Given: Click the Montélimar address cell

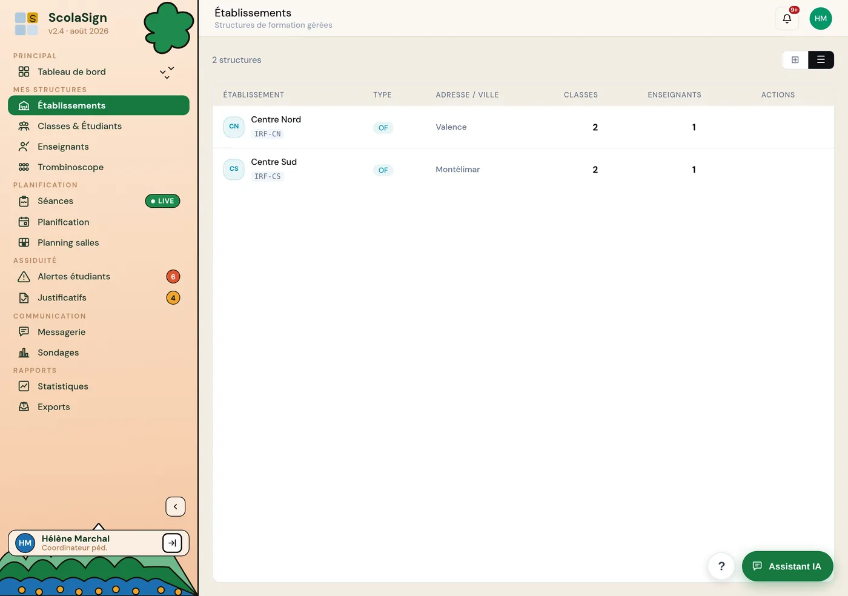Looking at the screenshot, I should tap(457, 170).
